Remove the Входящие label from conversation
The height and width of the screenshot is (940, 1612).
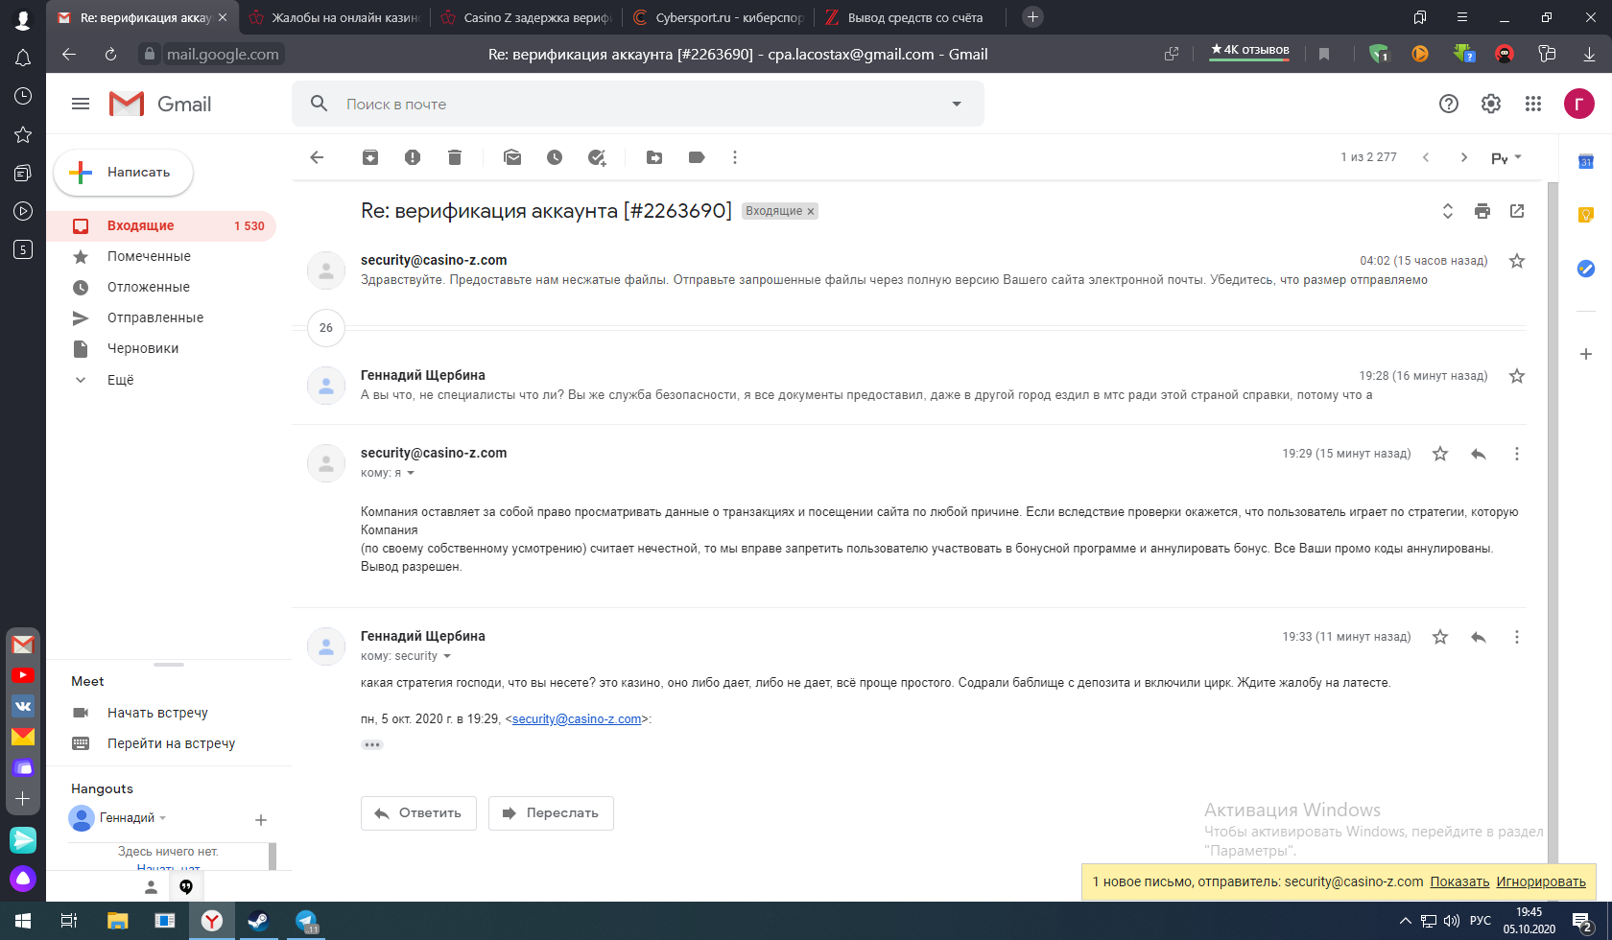point(811,212)
